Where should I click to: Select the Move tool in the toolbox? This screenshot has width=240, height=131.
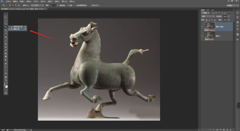pos(6,17)
